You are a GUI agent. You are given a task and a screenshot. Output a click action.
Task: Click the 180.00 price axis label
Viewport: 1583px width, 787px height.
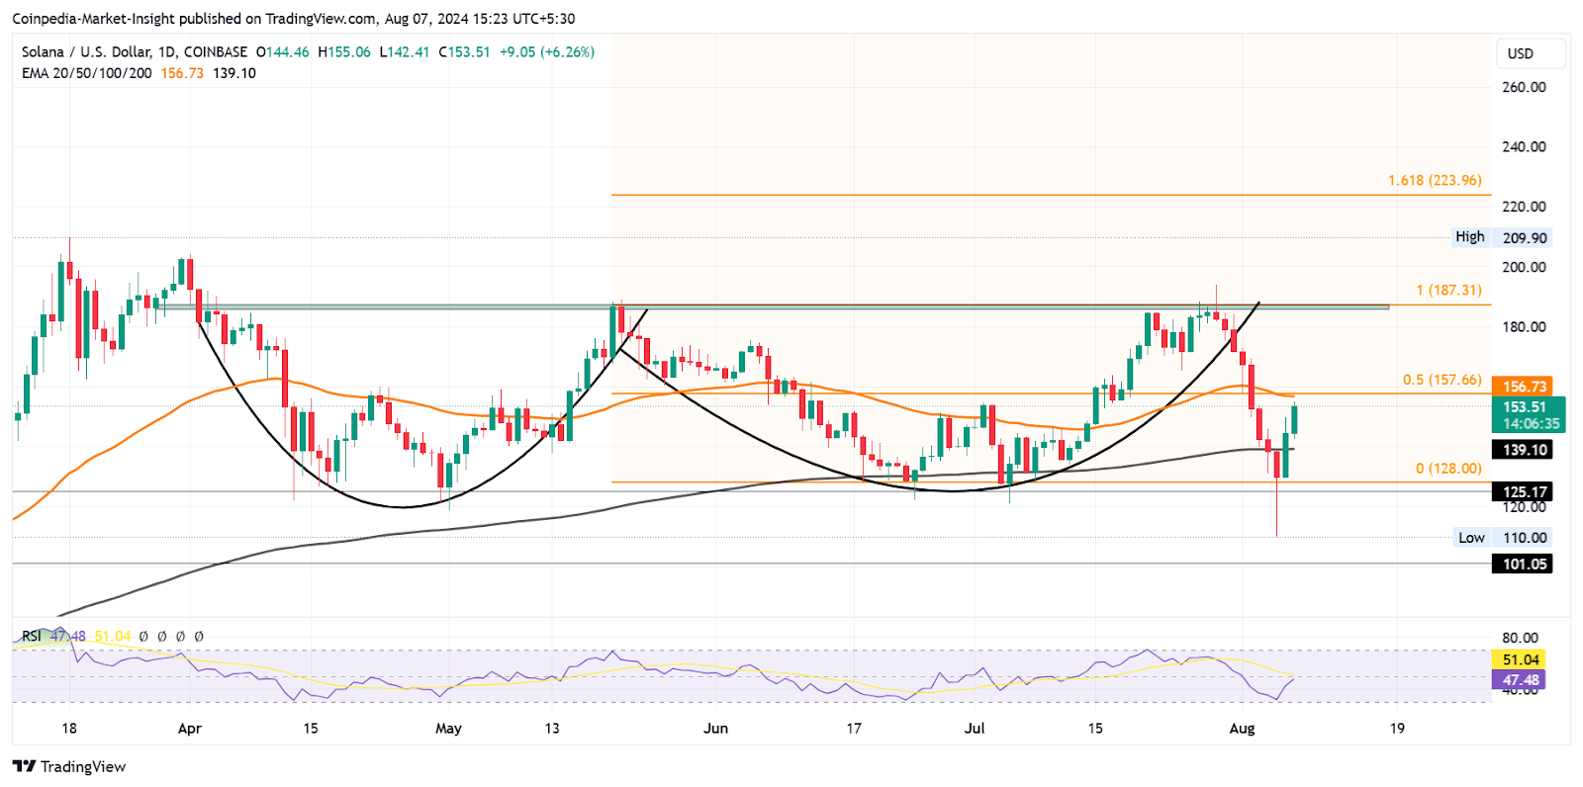click(x=1524, y=327)
